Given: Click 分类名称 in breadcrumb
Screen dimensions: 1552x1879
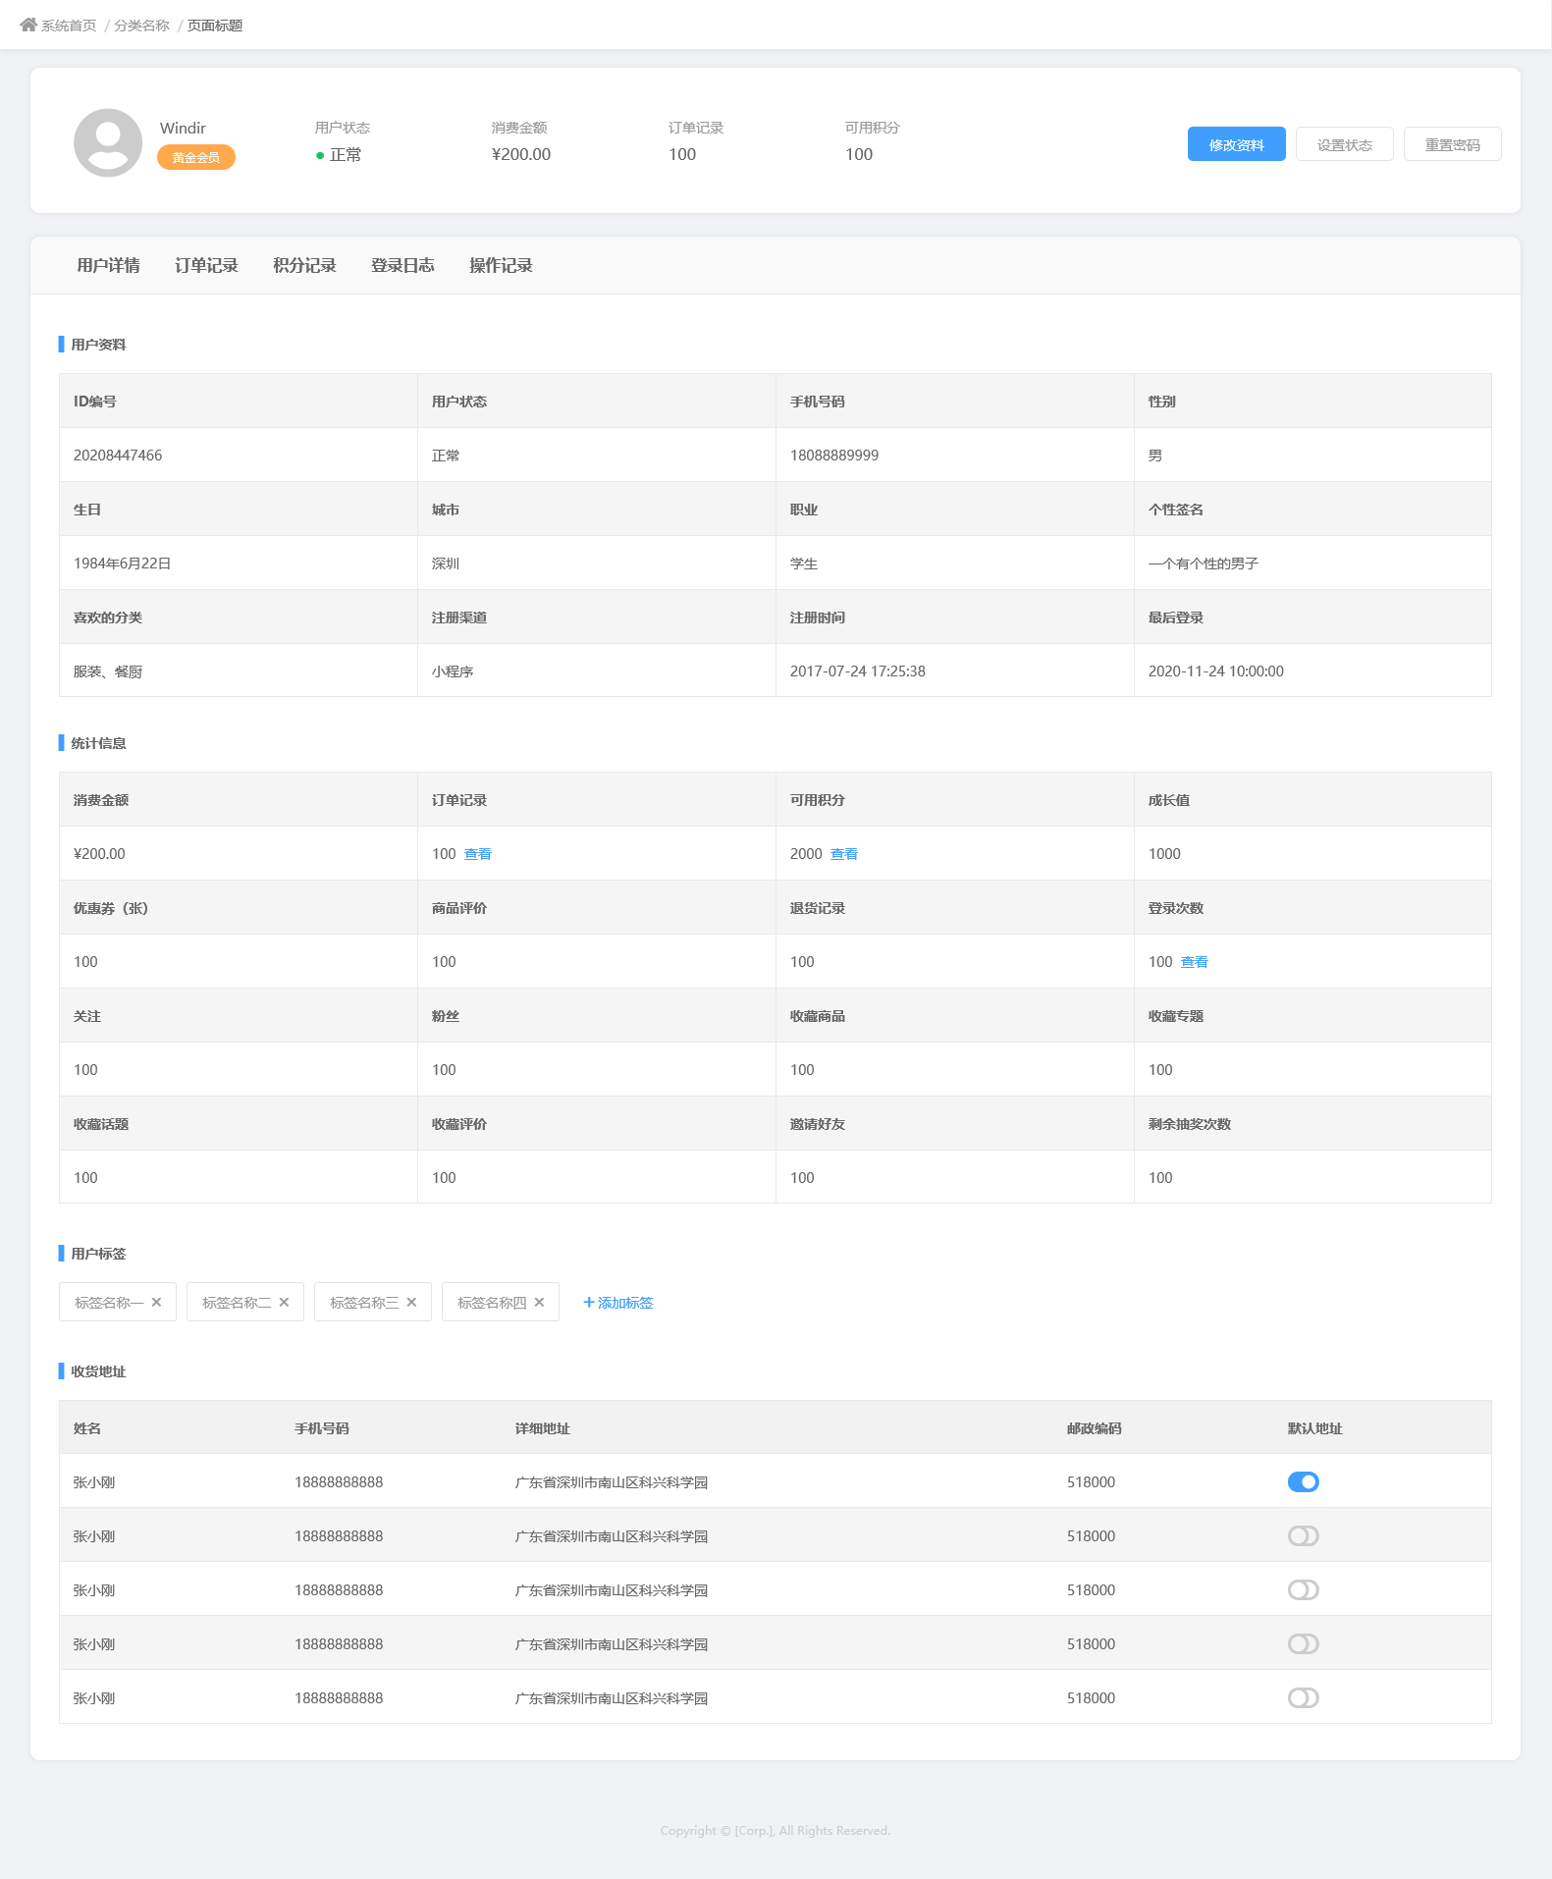Looking at the screenshot, I should point(141,26).
